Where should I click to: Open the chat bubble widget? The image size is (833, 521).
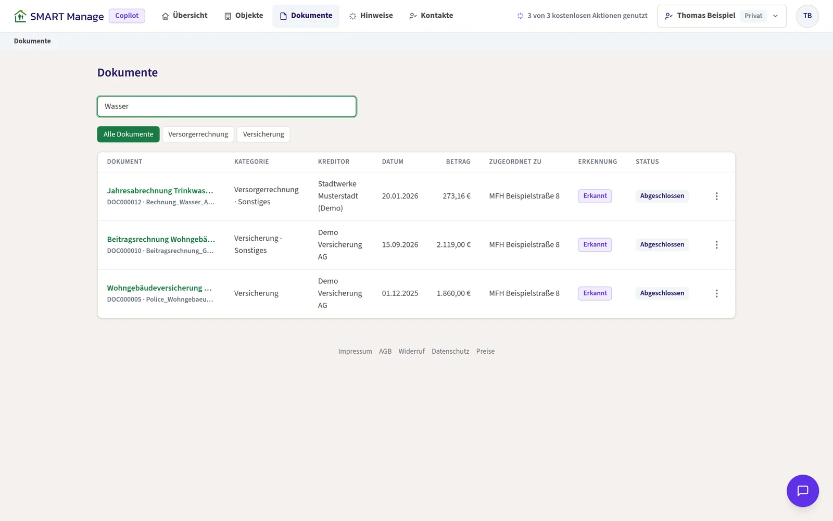coord(802,491)
